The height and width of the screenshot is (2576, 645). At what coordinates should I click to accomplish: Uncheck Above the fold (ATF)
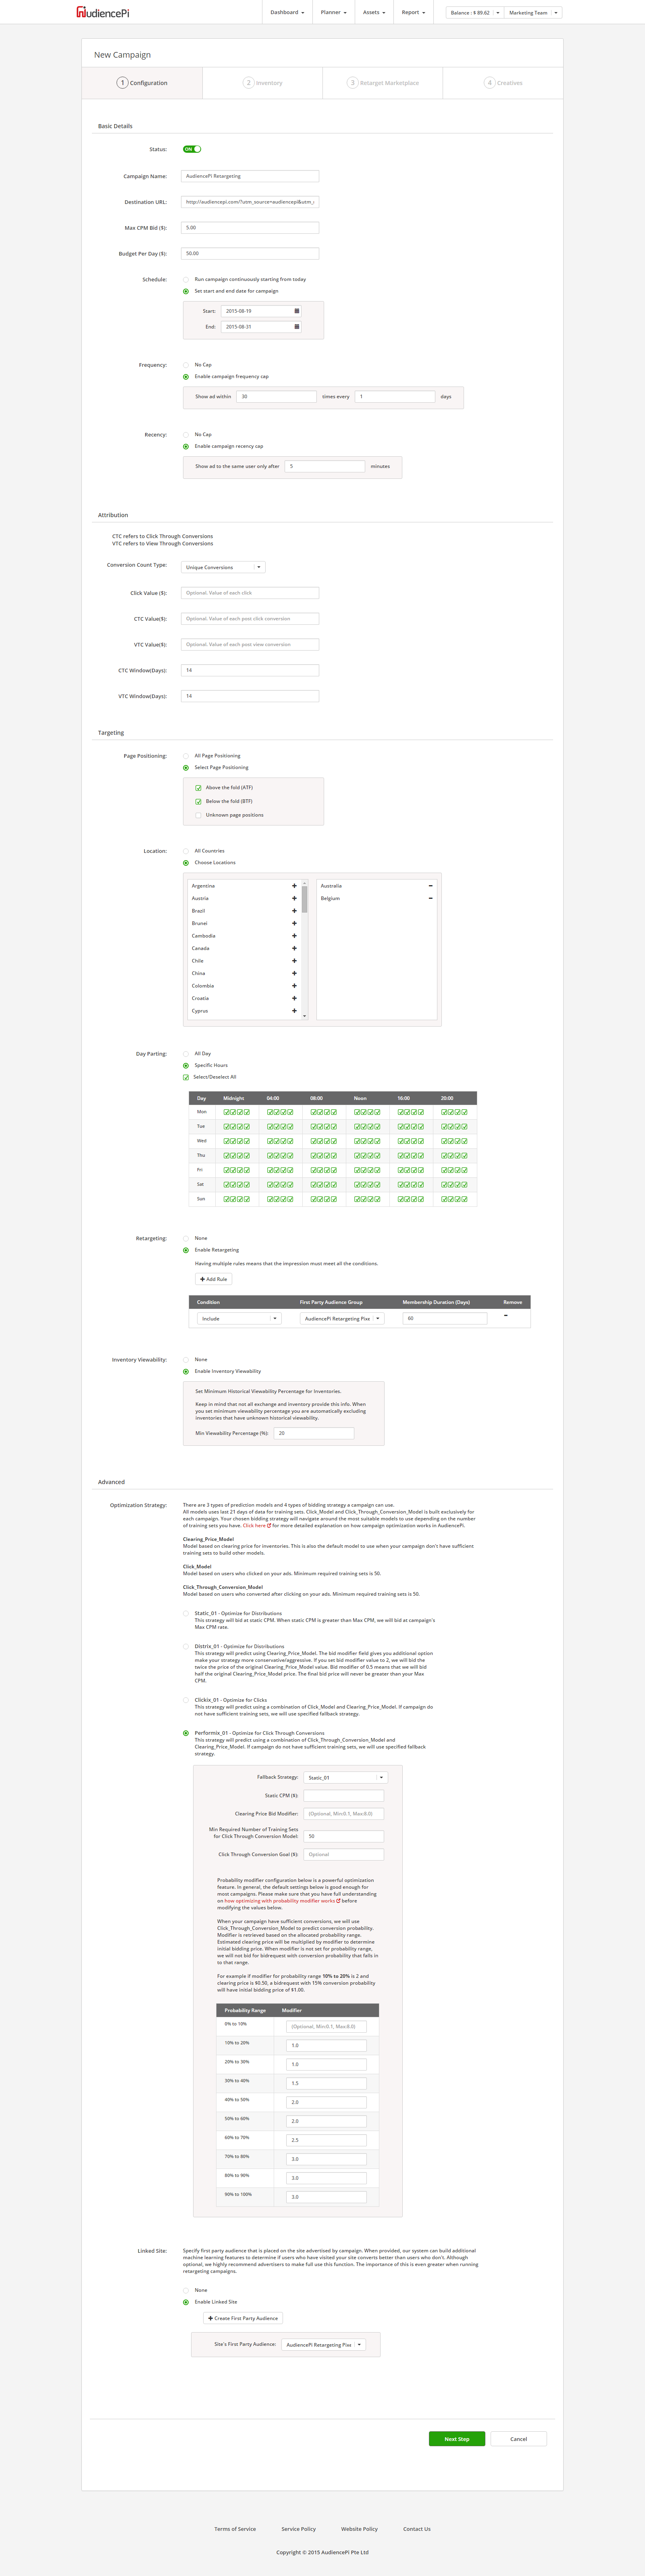point(198,788)
